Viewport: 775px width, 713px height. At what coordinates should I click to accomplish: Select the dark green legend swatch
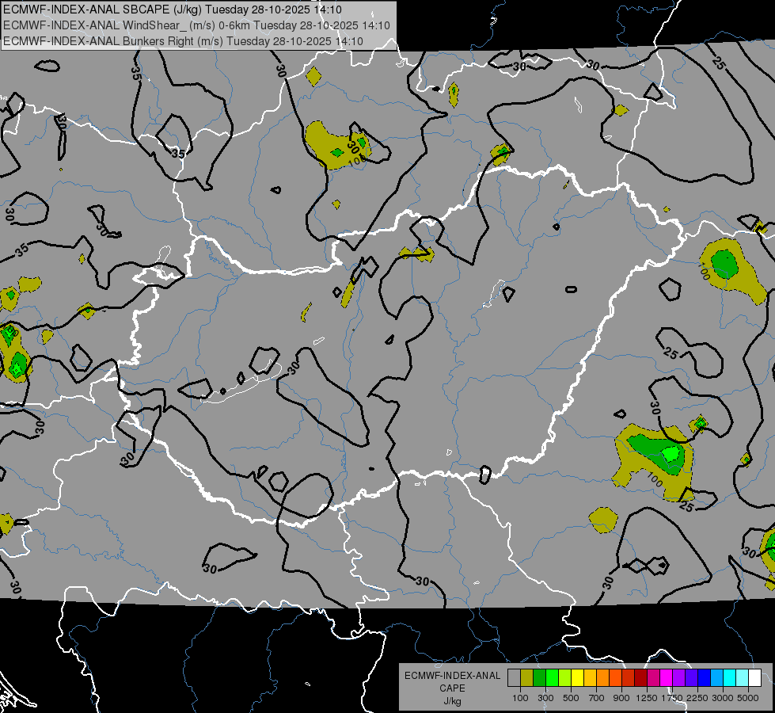(x=539, y=678)
